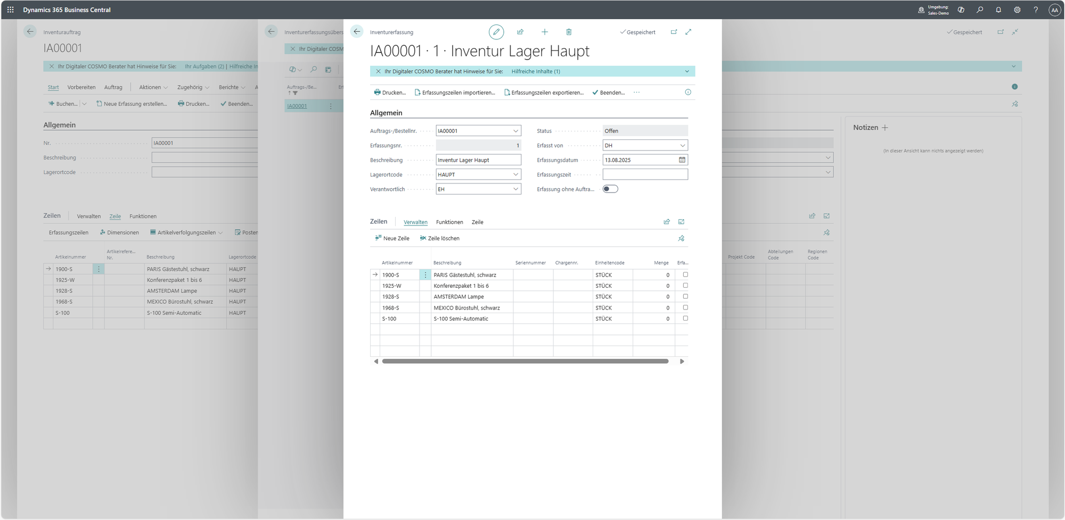
Task: Click the Erfassungszeilen importieren button
Action: 455,93
